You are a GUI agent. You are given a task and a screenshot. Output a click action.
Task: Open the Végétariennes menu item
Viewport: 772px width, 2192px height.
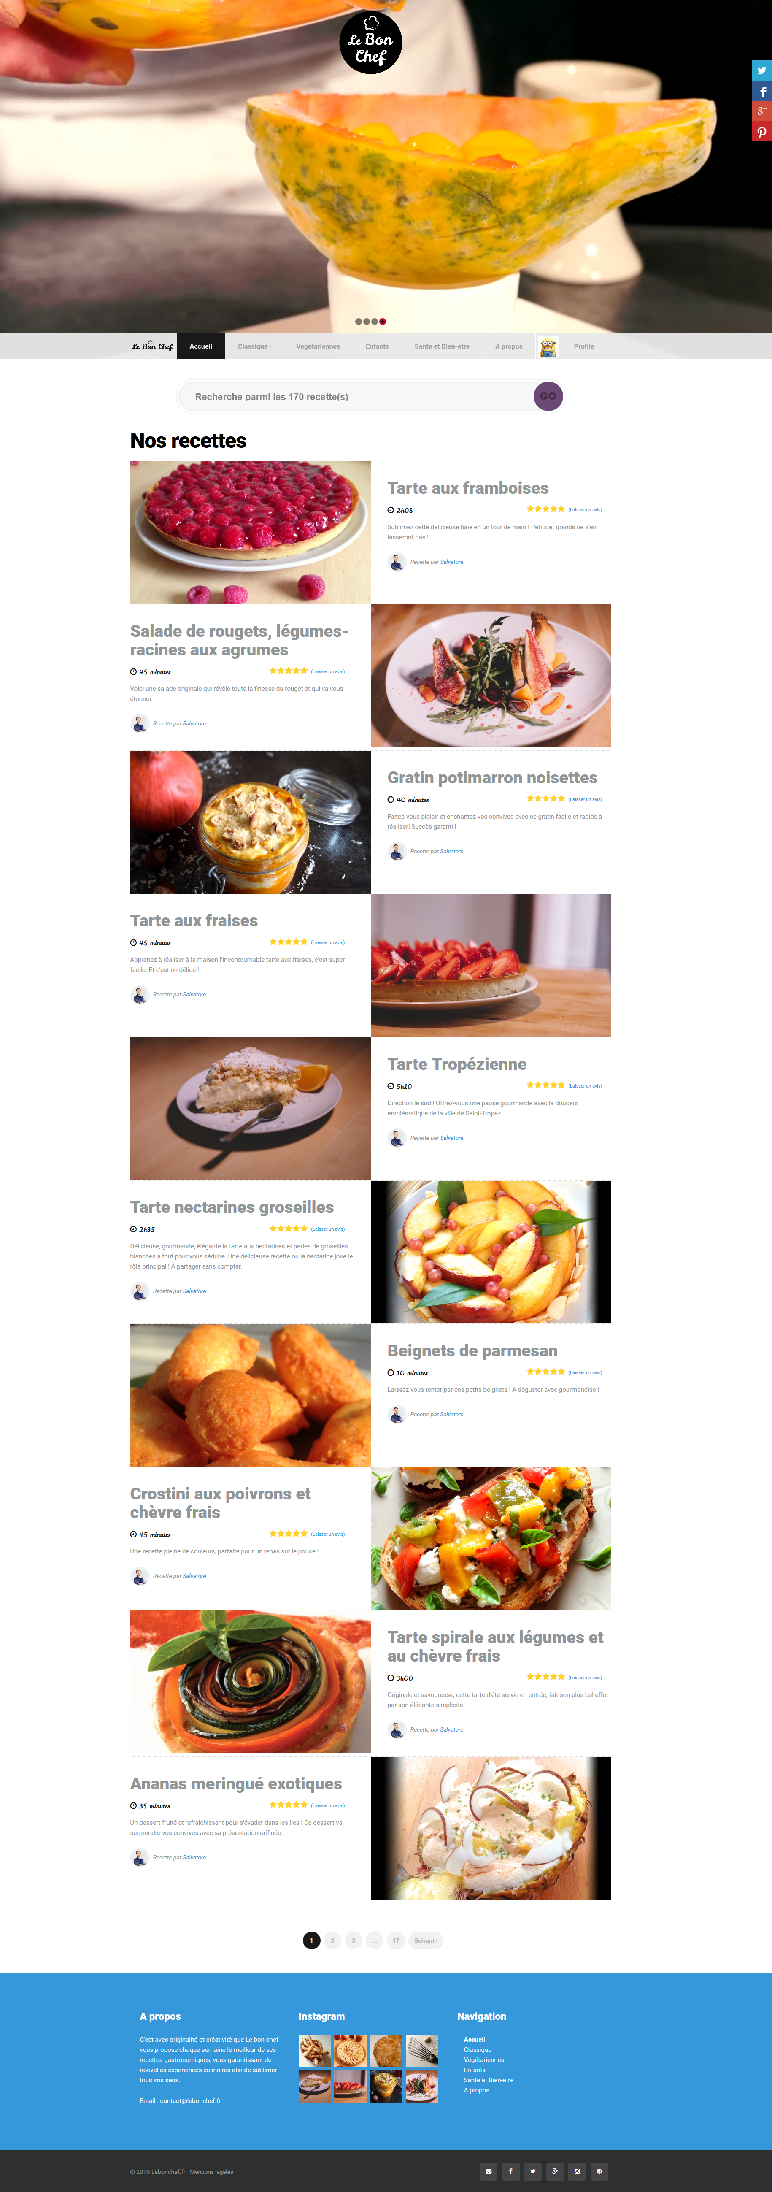pyautogui.click(x=318, y=346)
